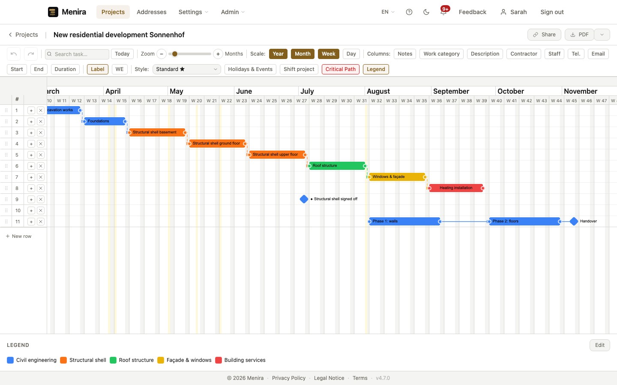Switch to the Projects tab

(x=113, y=12)
